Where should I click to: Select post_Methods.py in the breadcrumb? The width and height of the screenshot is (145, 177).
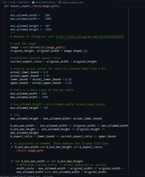pos(45,2)
